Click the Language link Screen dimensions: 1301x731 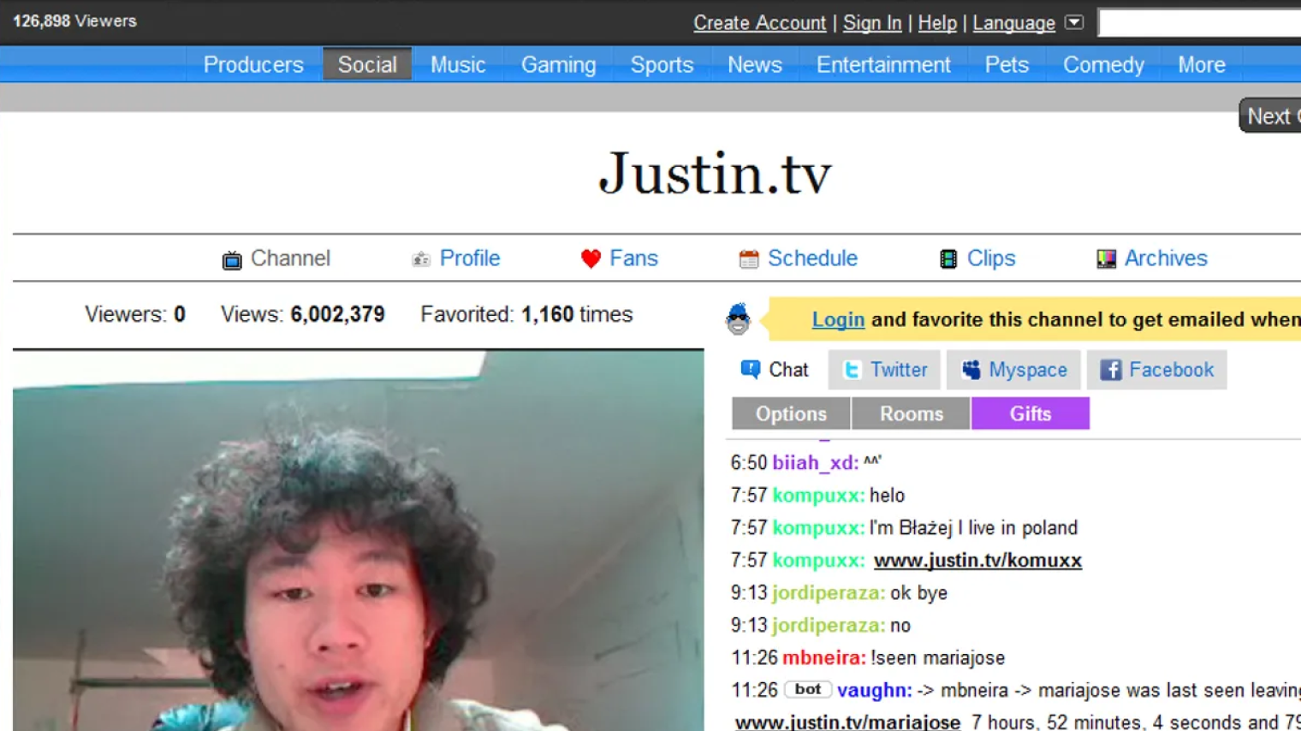(x=1013, y=23)
